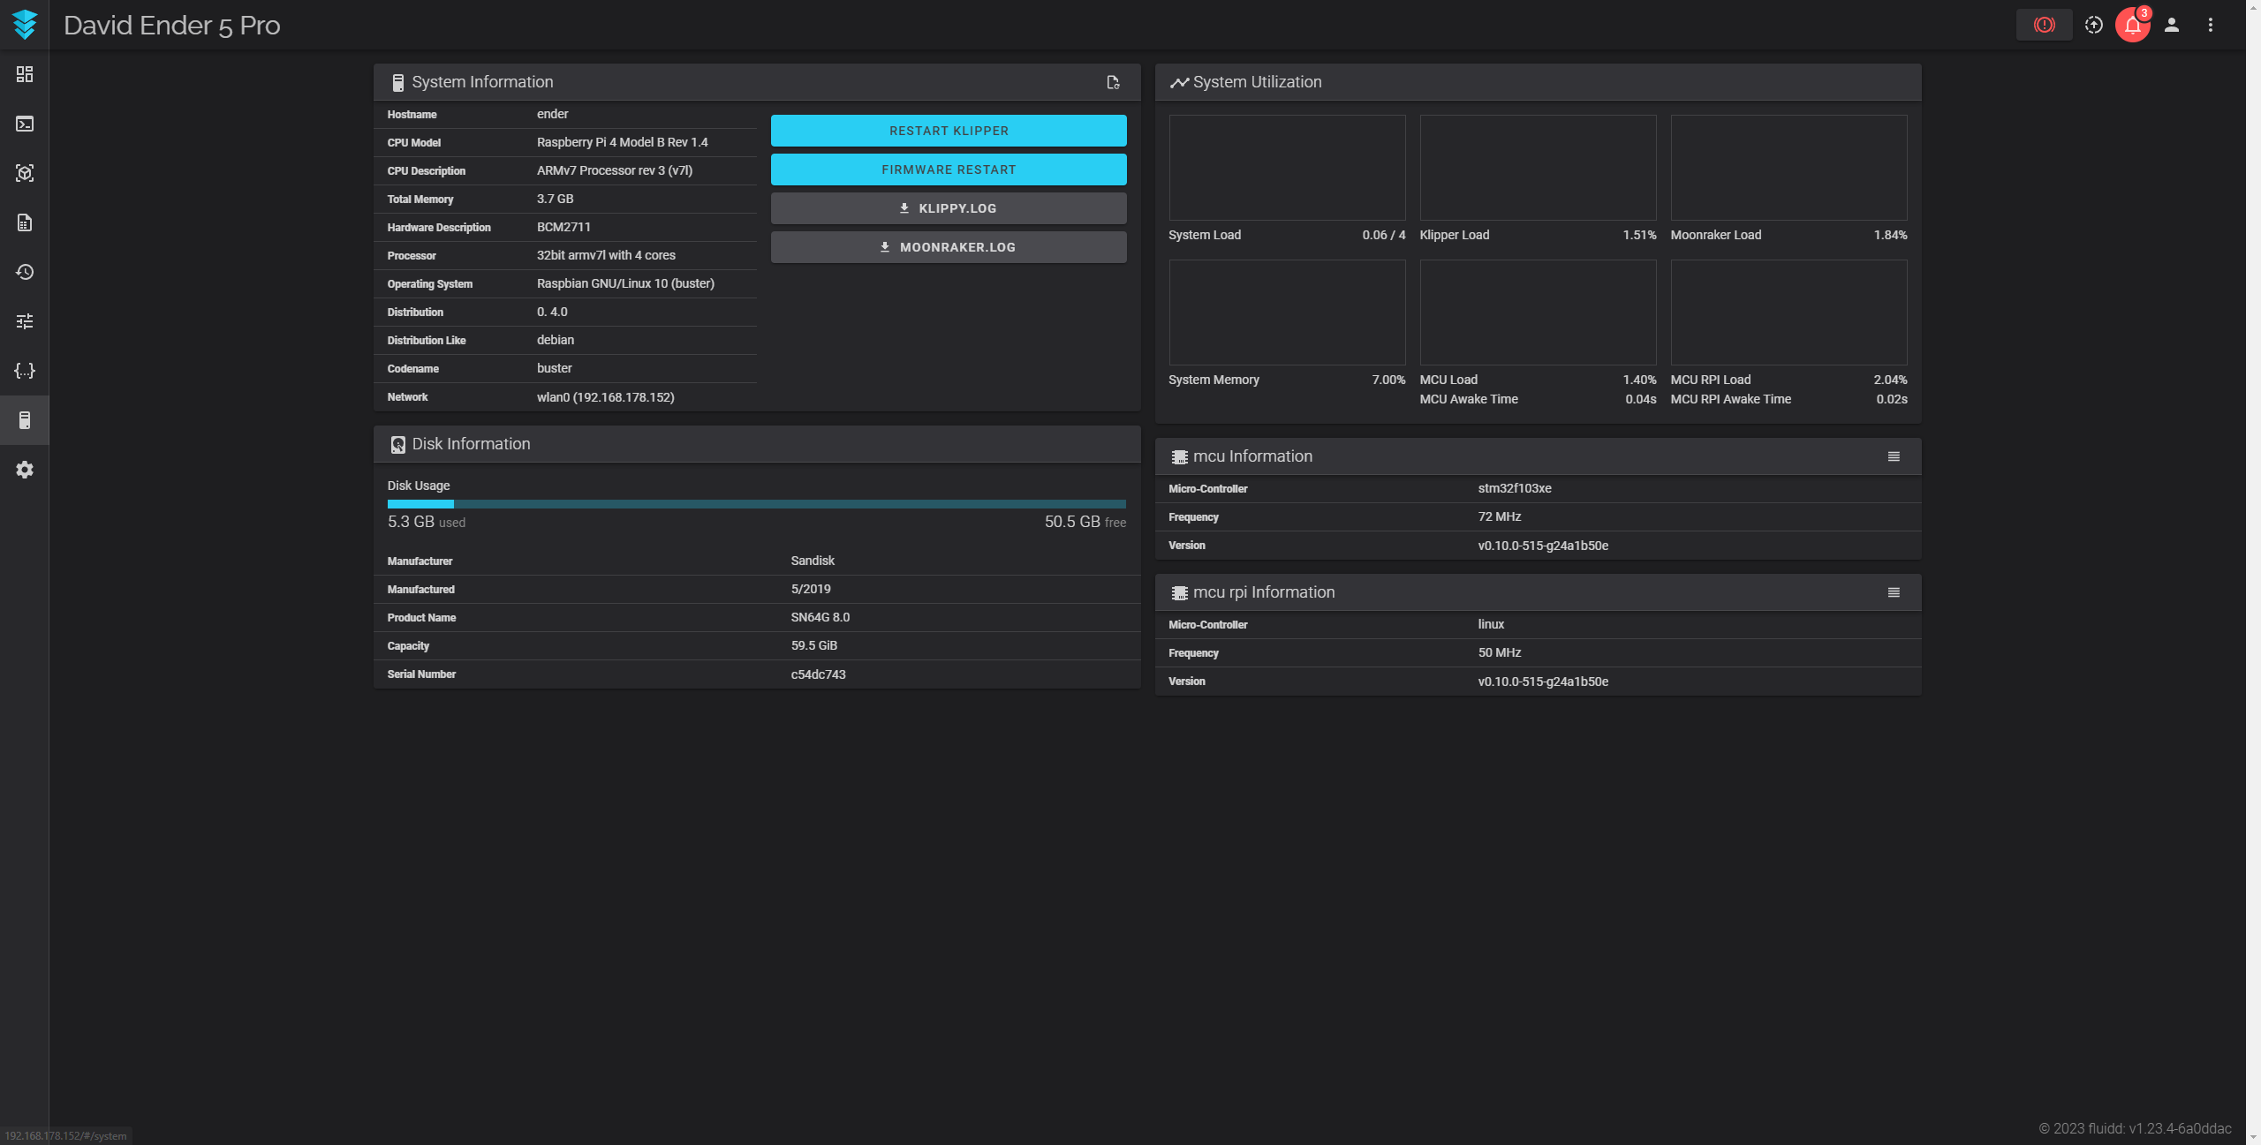Open the G-code preview sidebar icon
The height and width of the screenshot is (1145, 2261).
25,173
